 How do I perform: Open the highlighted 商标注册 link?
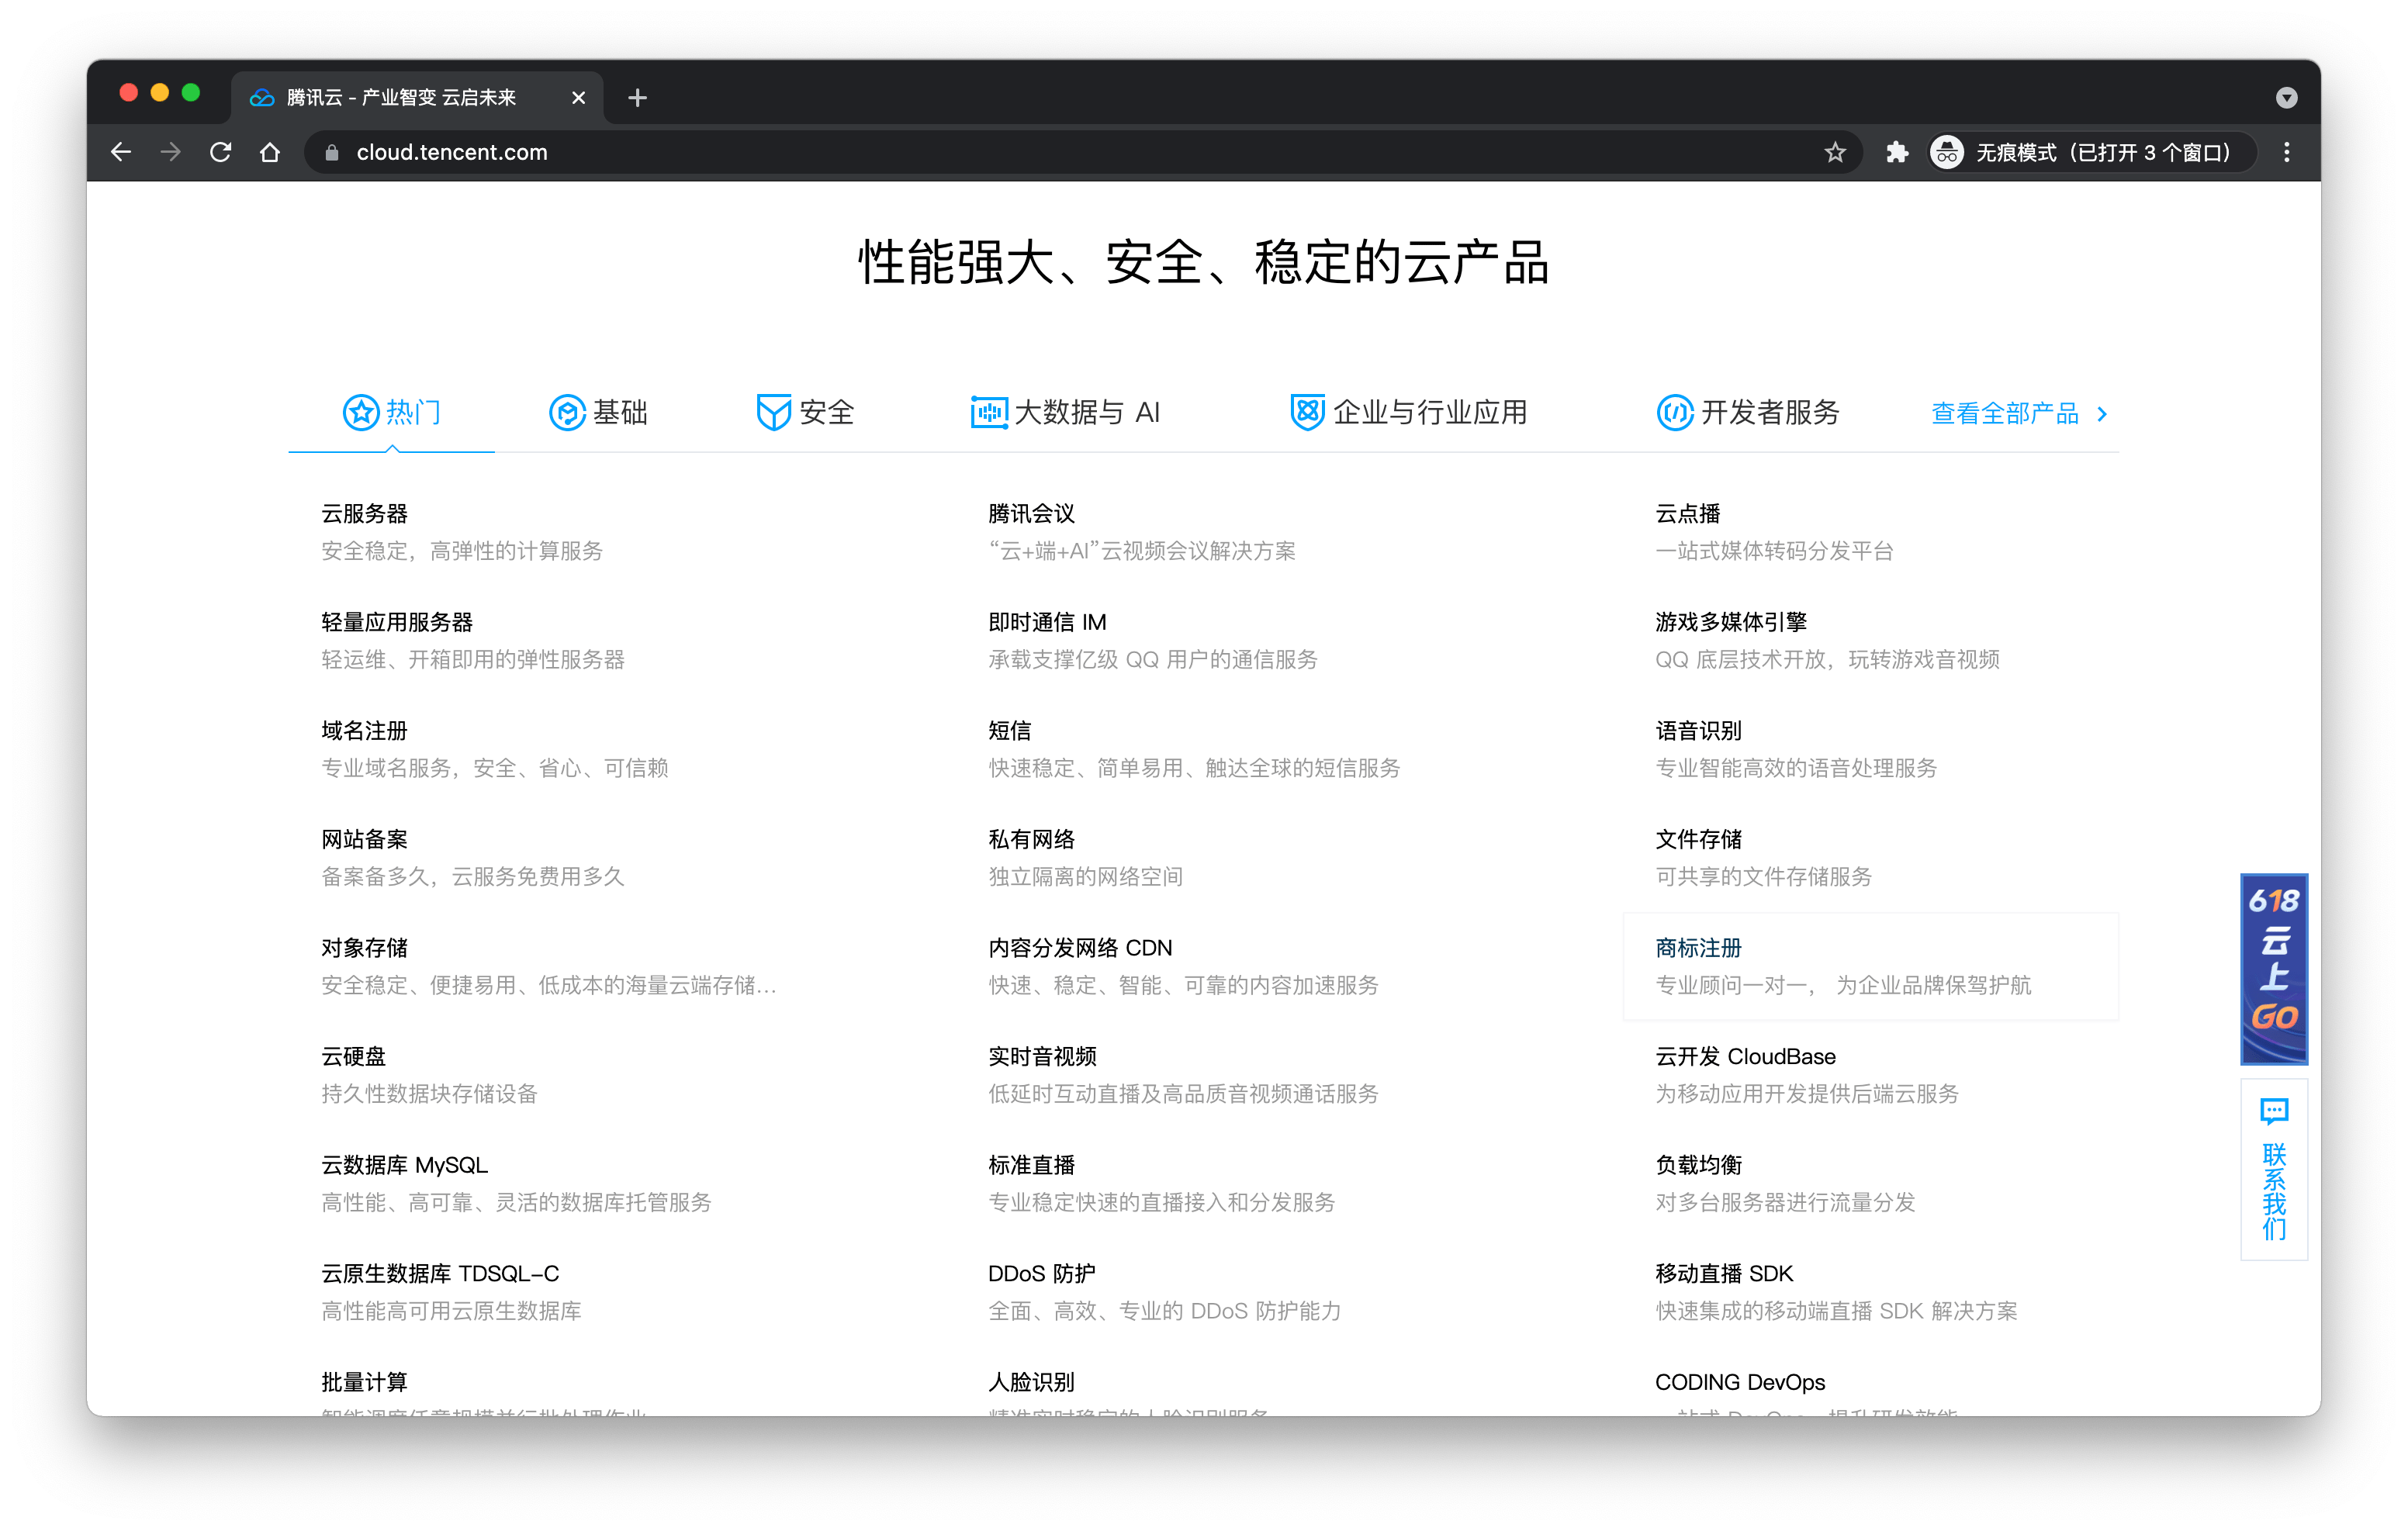[1698, 947]
